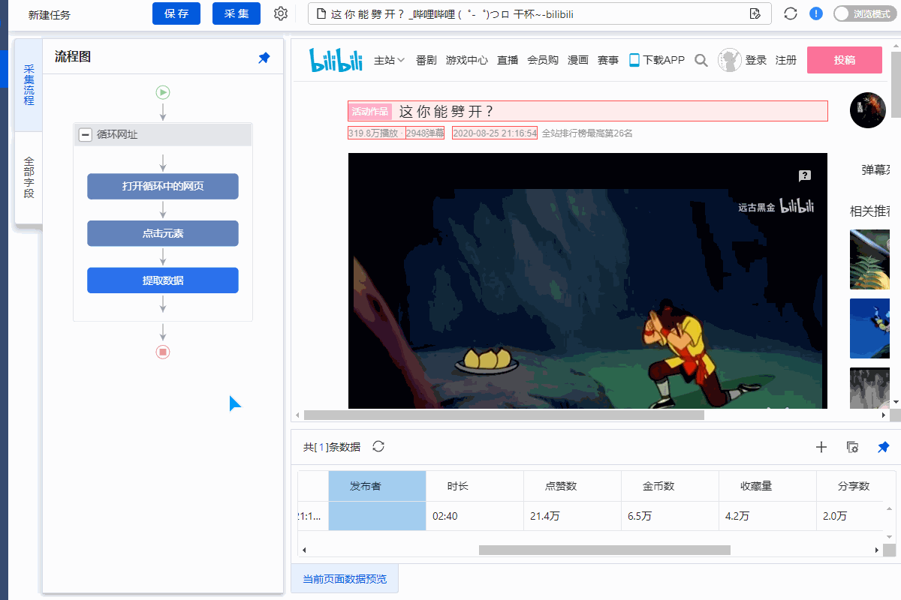Open 会员购 in bilibili navigation

pyautogui.click(x=543, y=60)
